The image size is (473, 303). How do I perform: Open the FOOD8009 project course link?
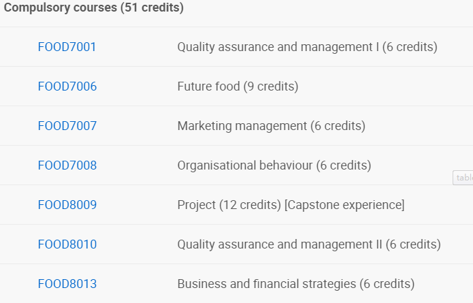click(x=67, y=205)
